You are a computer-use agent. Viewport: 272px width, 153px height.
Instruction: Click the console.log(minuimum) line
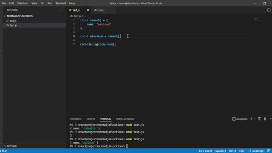pyautogui.click(x=98, y=44)
